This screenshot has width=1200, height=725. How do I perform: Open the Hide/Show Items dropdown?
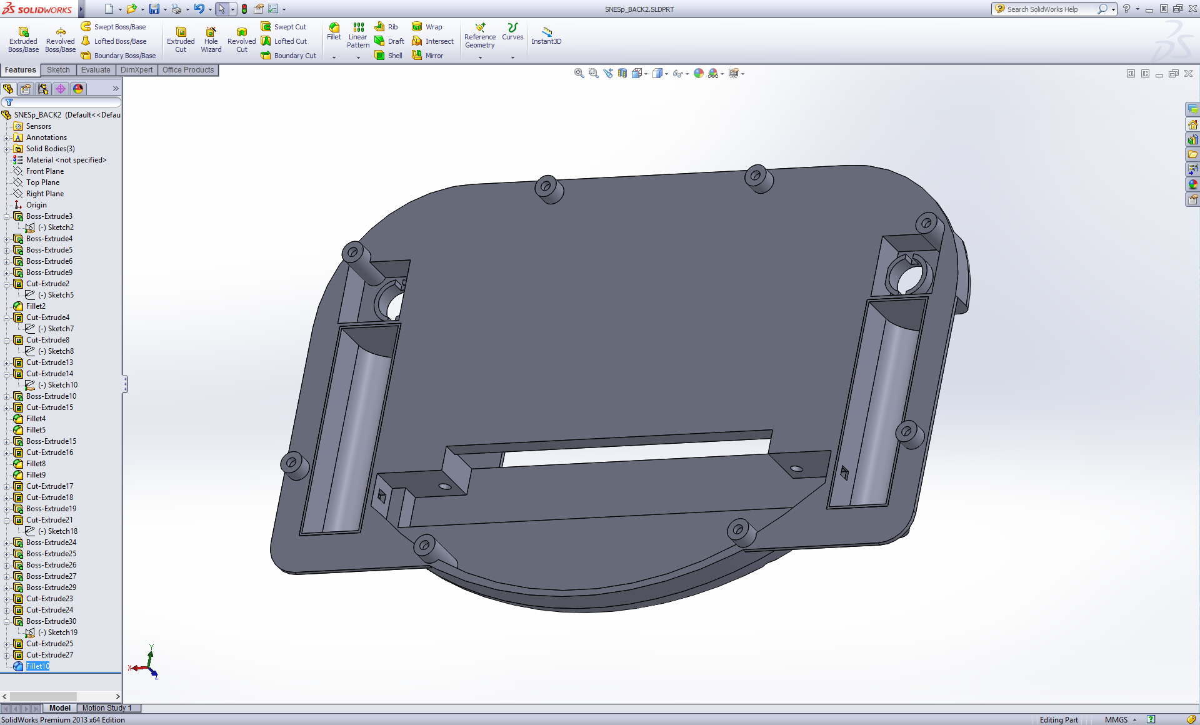click(x=687, y=74)
